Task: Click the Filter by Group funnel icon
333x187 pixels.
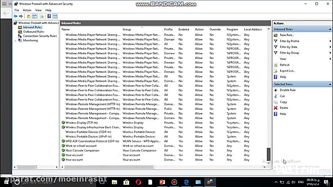Action: pyautogui.click(x=276, y=53)
